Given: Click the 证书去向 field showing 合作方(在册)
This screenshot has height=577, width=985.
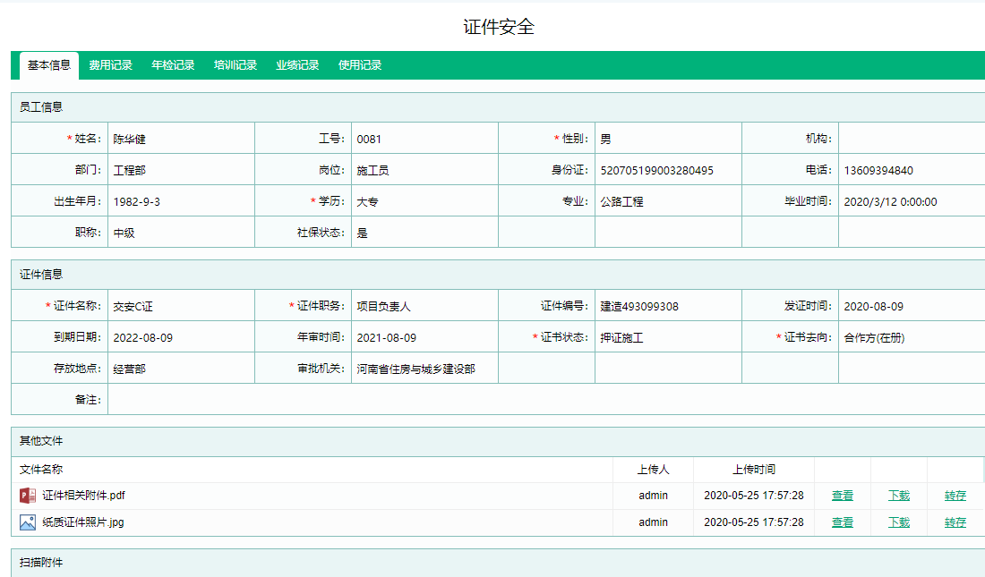Looking at the screenshot, I should coord(912,337).
